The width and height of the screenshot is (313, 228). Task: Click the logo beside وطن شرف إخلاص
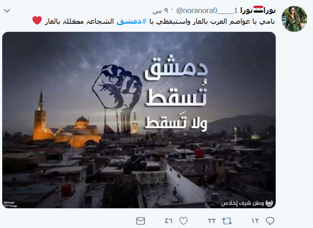point(269,203)
